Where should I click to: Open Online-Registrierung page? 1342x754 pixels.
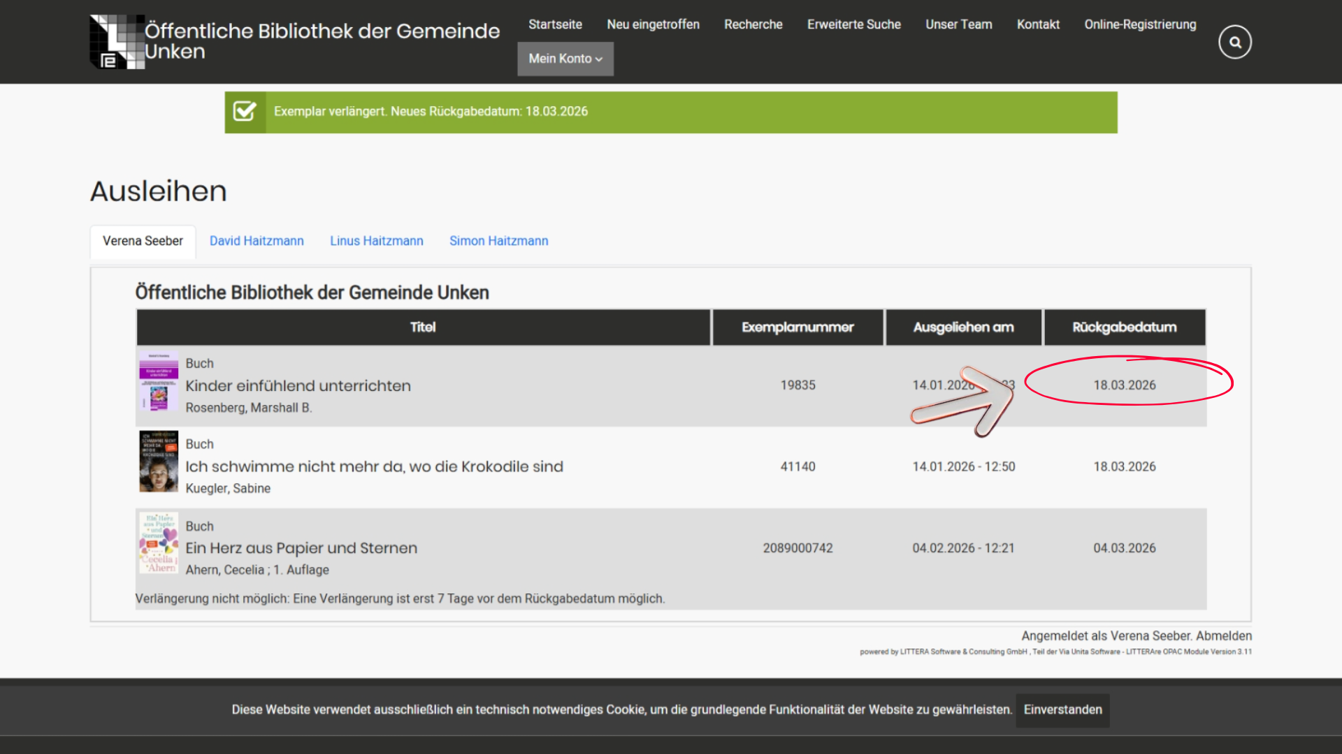pyautogui.click(x=1140, y=24)
